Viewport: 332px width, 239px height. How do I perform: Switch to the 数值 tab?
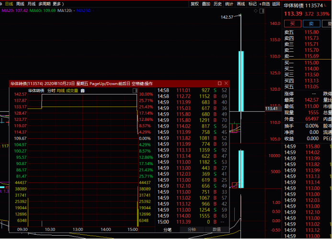tap(217, 229)
